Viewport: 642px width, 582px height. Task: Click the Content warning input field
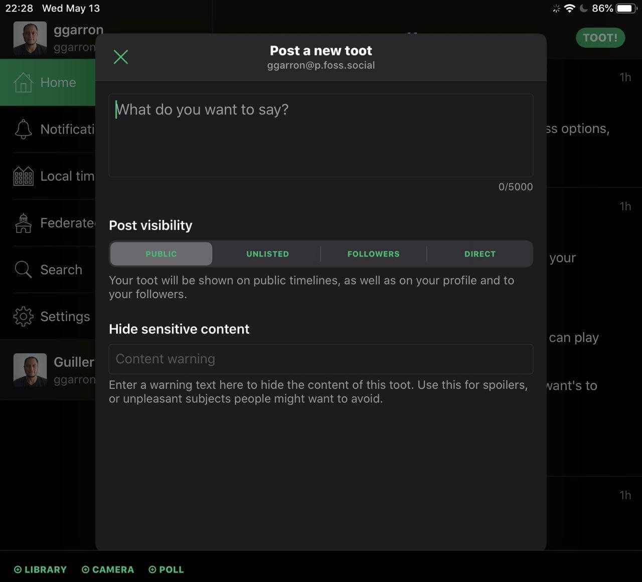(x=320, y=359)
